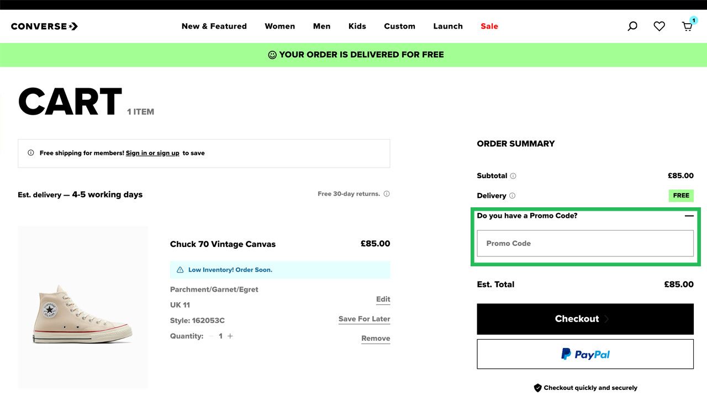Image resolution: width=707 pixels, height=397 pixels.
Task: Click the Checkout button
Action: tap(585, 319)
